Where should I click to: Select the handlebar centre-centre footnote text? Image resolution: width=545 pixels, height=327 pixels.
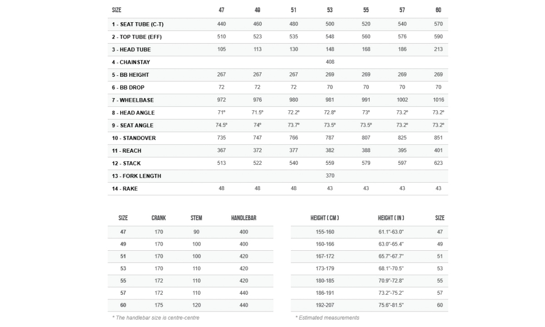[155, 318]
